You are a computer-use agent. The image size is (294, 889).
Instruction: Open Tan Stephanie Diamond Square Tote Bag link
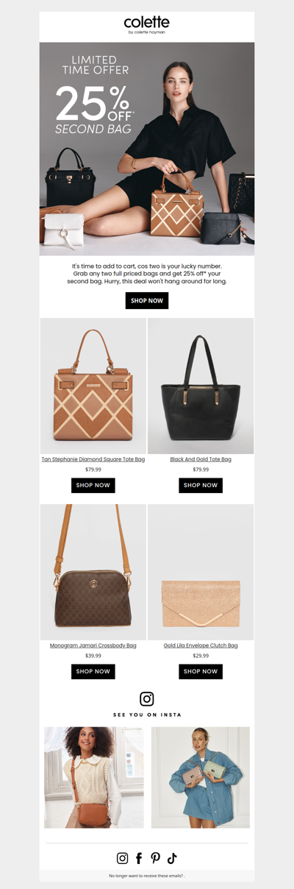point(93,459)
